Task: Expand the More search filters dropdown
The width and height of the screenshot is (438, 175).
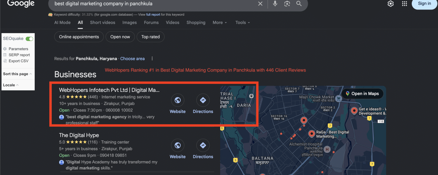Action: pyautogui.click(x=220, y=23)
